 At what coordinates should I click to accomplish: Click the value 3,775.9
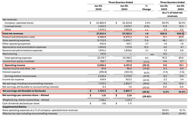(x=128, y=76)
